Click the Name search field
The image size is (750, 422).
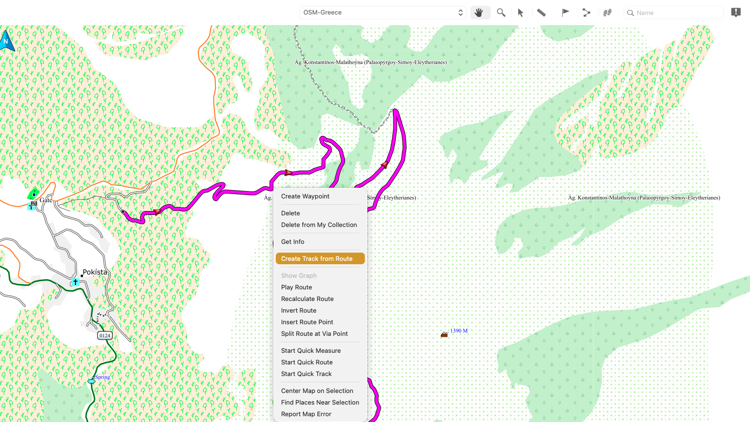click(675, 13)
